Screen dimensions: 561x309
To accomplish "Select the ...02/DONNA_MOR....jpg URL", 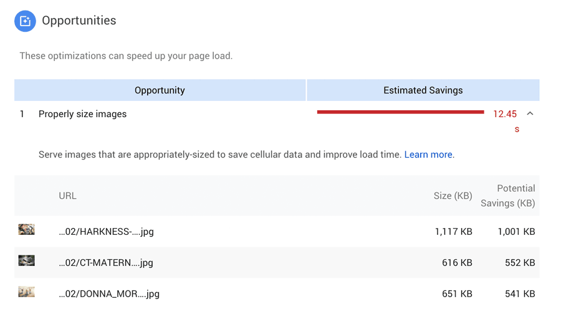I will [109, 294].
